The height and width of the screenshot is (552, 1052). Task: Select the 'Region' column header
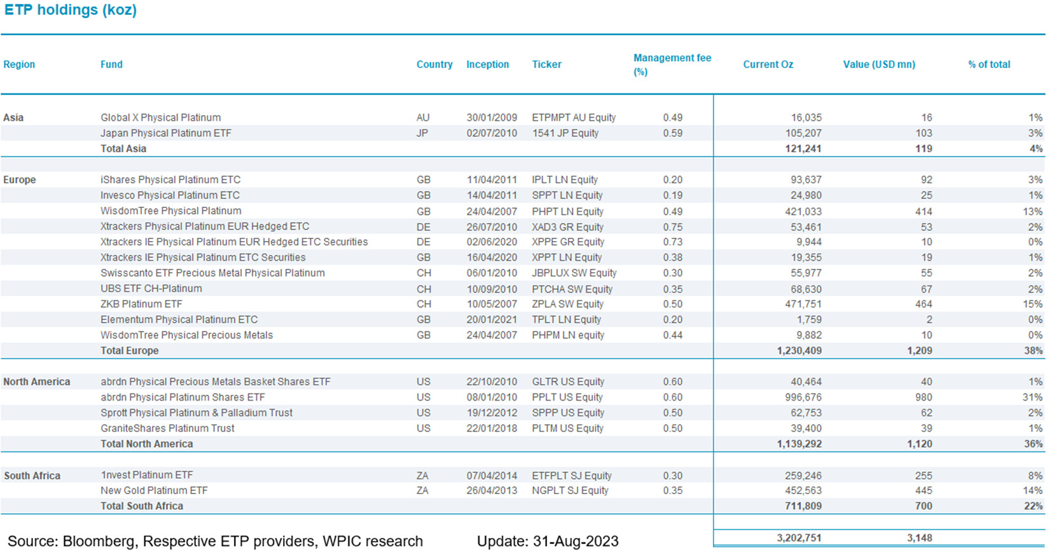click(19, 64)
